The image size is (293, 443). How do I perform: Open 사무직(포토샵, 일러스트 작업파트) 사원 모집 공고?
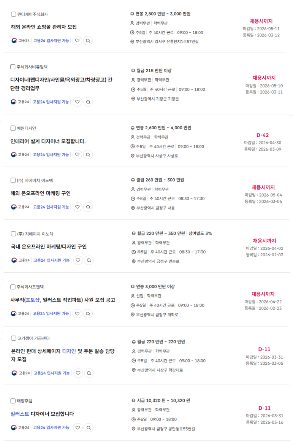(x=63, y=300)
